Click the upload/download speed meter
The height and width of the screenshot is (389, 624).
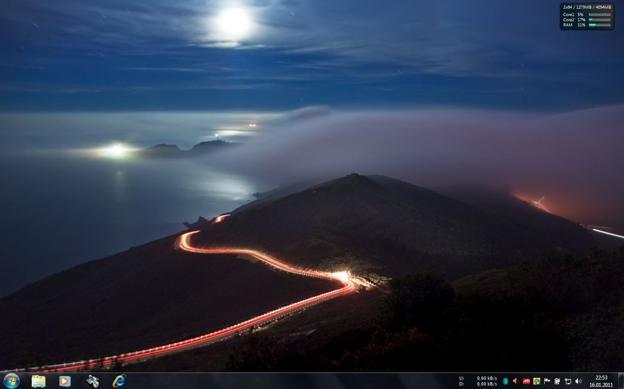[x=478, y=381]
